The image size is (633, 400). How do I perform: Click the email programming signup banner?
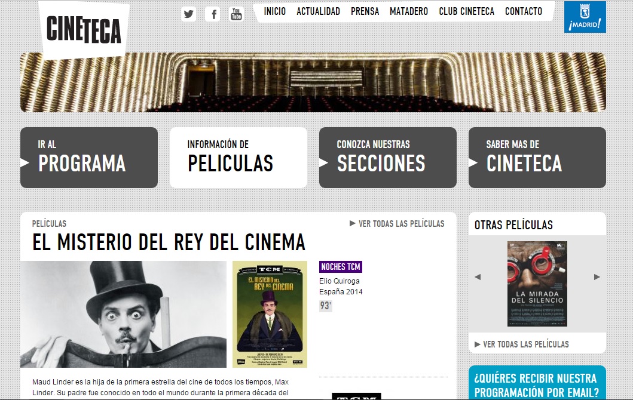click(x=537, y=383)
